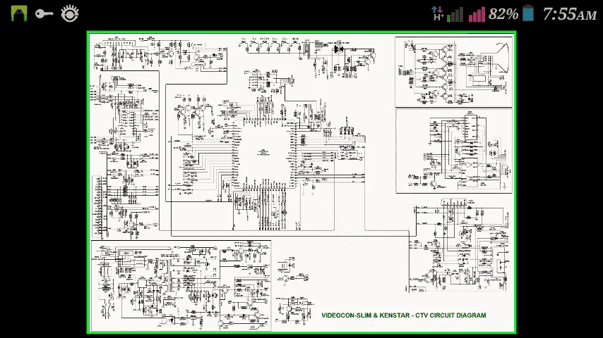Tap the large central IC chip in schematic

pos(264,153)
